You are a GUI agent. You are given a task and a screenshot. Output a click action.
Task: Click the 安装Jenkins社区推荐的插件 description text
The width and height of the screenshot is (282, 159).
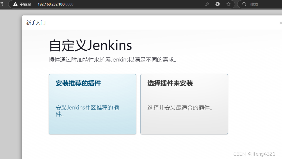87,111
